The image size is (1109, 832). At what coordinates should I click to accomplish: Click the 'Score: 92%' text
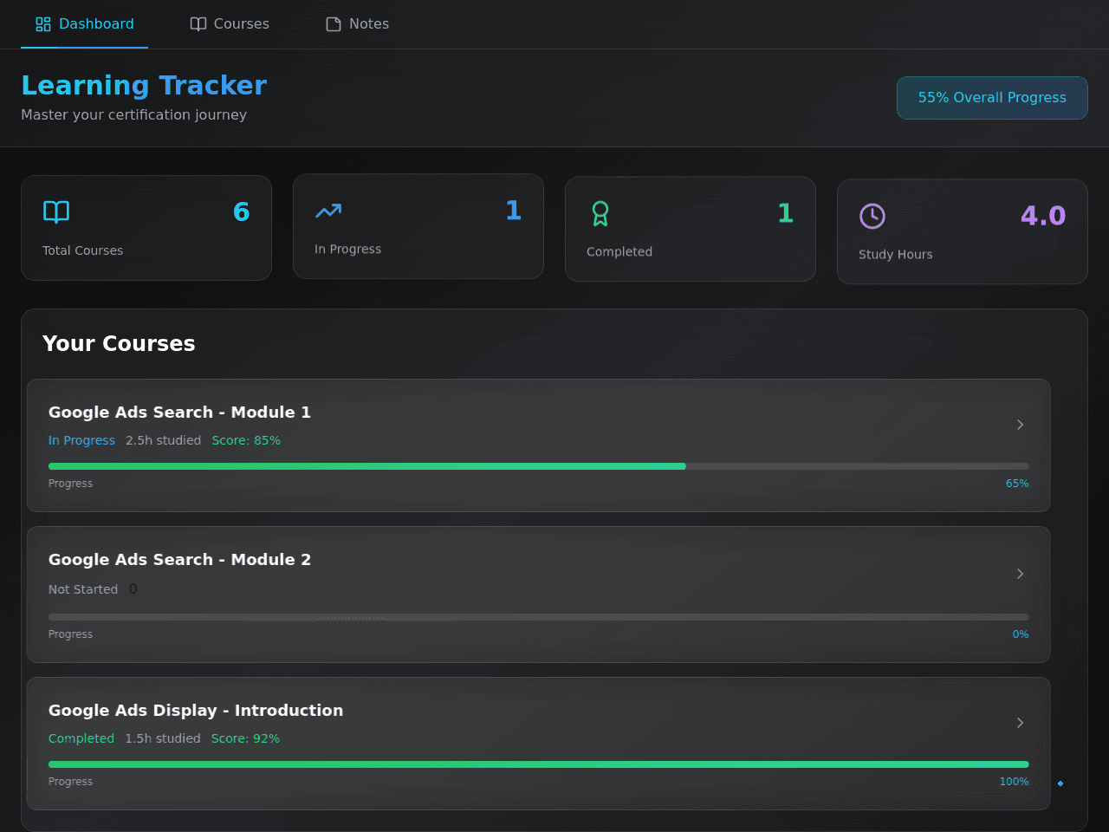point(245,738)
